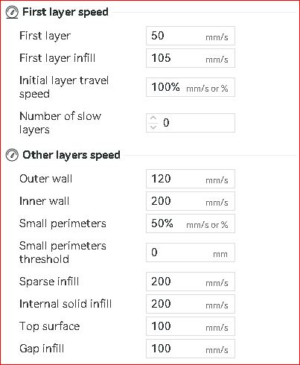This screenshot has height=365, width=300.
Task: Edit the Sparse infill speed value
Action: coord(191,282)
